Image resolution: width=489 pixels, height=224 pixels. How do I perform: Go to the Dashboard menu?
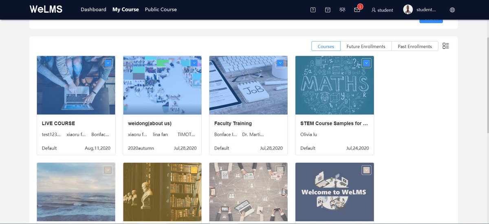click(x=93, y=9)
